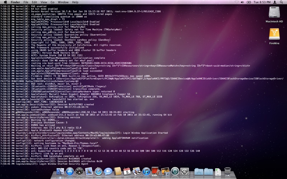Click the 'Waiting for DSMOS...' log line
287x179 pixels.
pos(30,120)
